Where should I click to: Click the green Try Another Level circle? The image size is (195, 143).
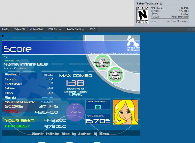(102, 63)
